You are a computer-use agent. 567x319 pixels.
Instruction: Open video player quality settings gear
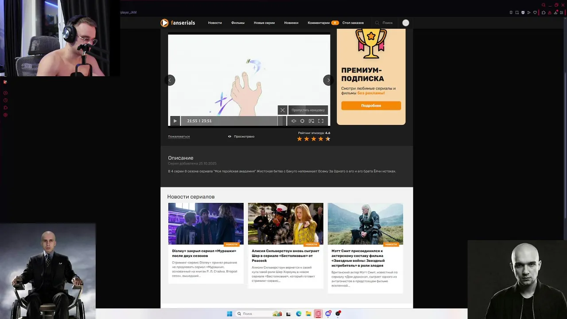click(x=303, y=121)
